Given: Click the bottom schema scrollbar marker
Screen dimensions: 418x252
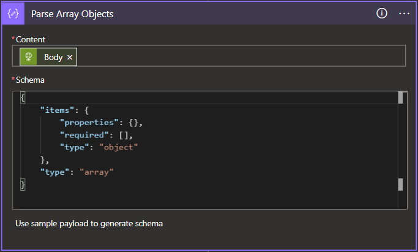Looking at the screenshot, I should pos(400,185).
